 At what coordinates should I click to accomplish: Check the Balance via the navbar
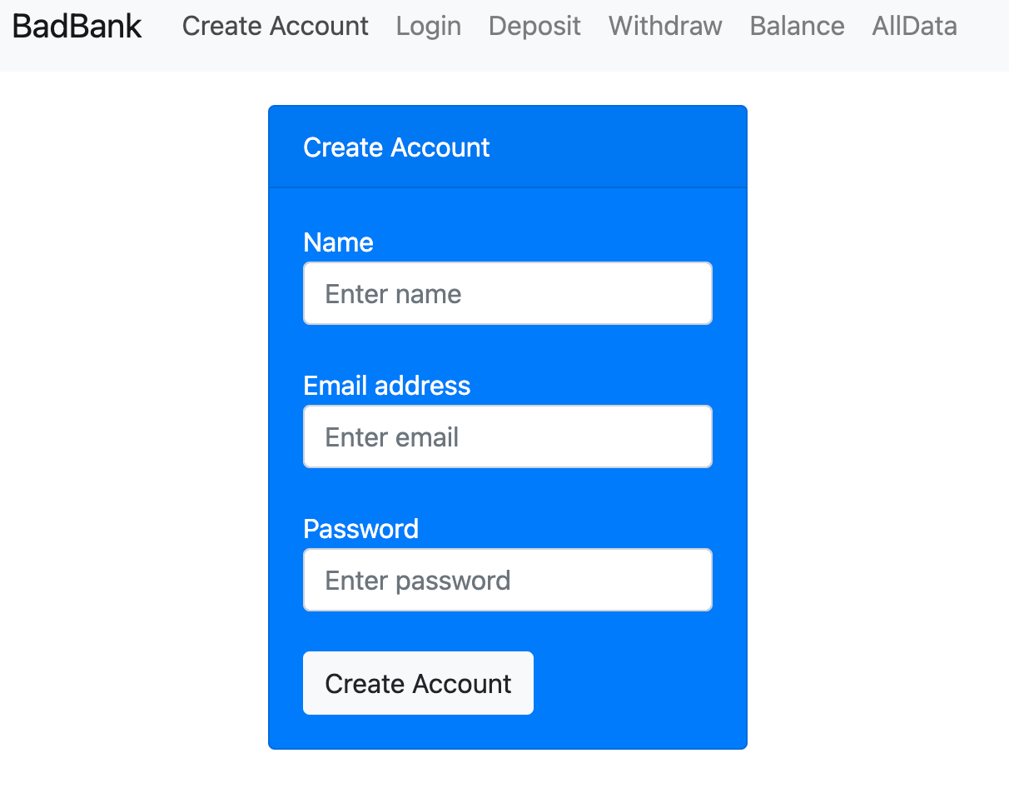coord(796,26)
